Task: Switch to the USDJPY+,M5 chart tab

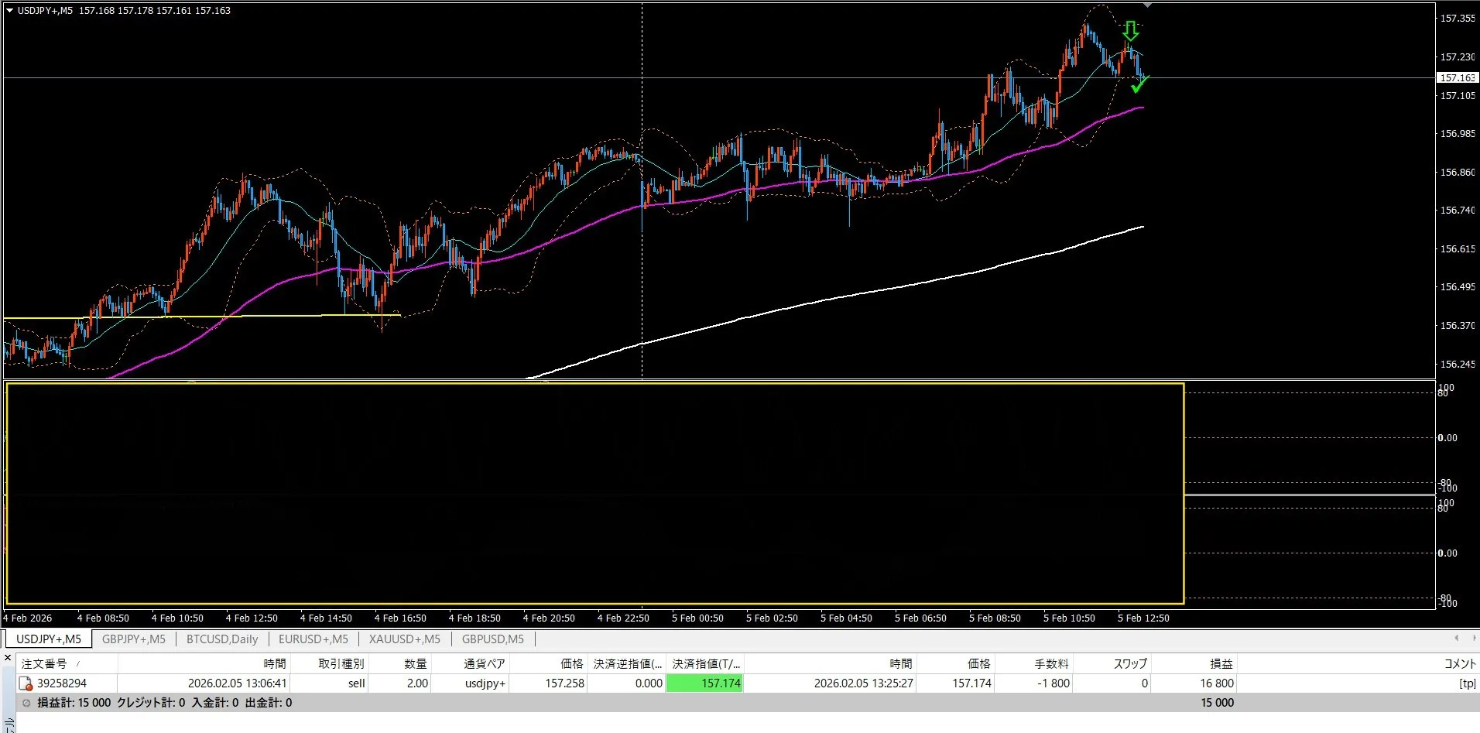Action: 49,639
